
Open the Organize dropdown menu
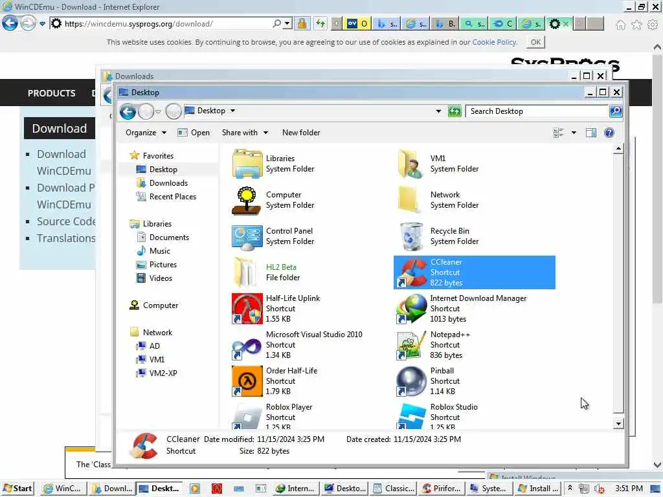coord(146,133)
